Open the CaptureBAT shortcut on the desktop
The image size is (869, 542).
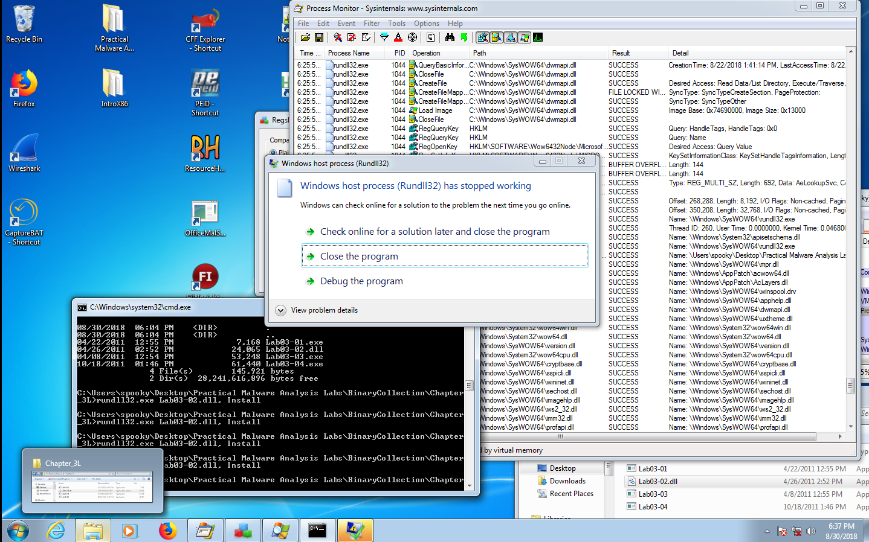pyautogui.click(x=24, y=222)
